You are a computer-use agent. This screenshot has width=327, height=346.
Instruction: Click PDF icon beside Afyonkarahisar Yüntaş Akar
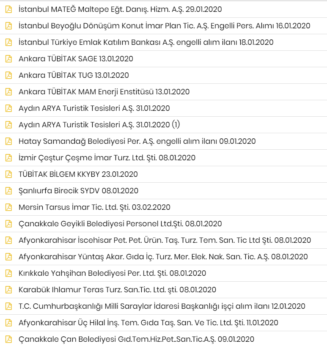8,257
